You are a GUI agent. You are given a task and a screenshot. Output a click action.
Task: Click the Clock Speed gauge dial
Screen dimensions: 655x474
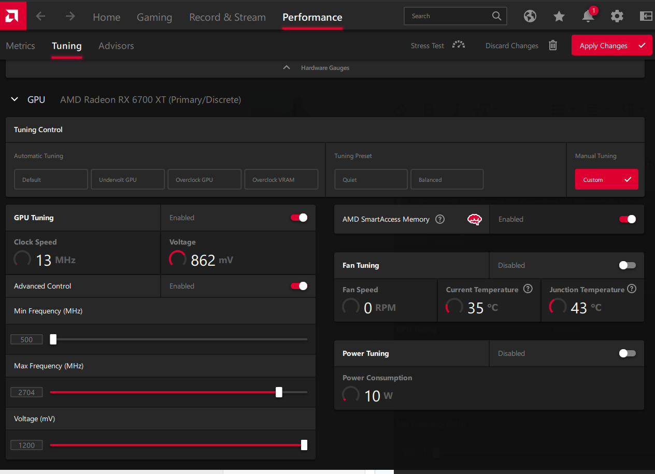tap(22, 259)
